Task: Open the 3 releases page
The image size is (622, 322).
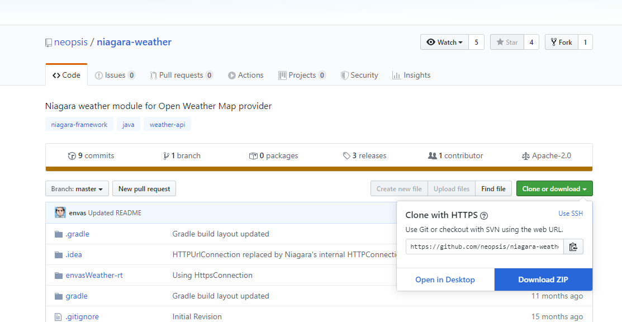Action: point(364,155)
